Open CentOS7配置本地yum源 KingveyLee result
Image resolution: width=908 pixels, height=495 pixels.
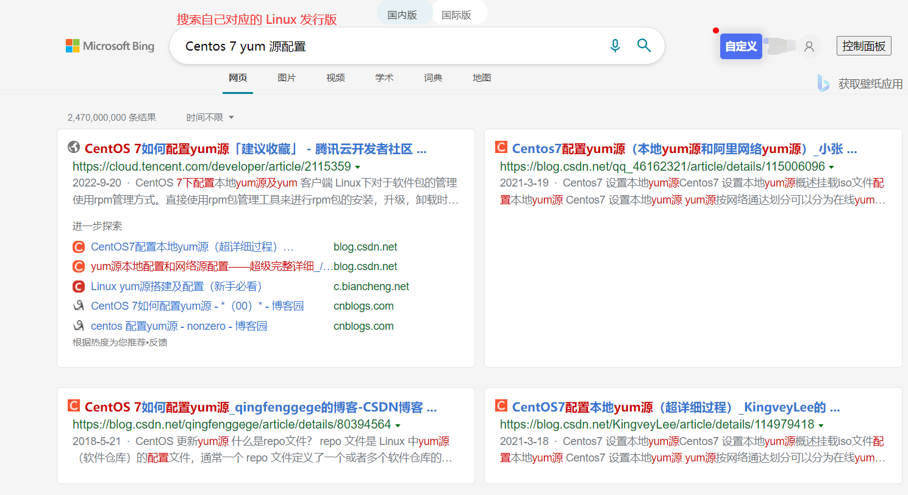click(x=676, y=407)
